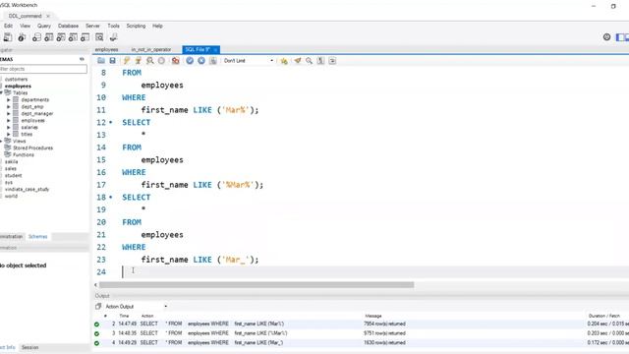Collapse the Tables folder arrow
Image resolution: width=629 pixels, height=354 pixels.
pyautogui.click(x=2, y=92)
